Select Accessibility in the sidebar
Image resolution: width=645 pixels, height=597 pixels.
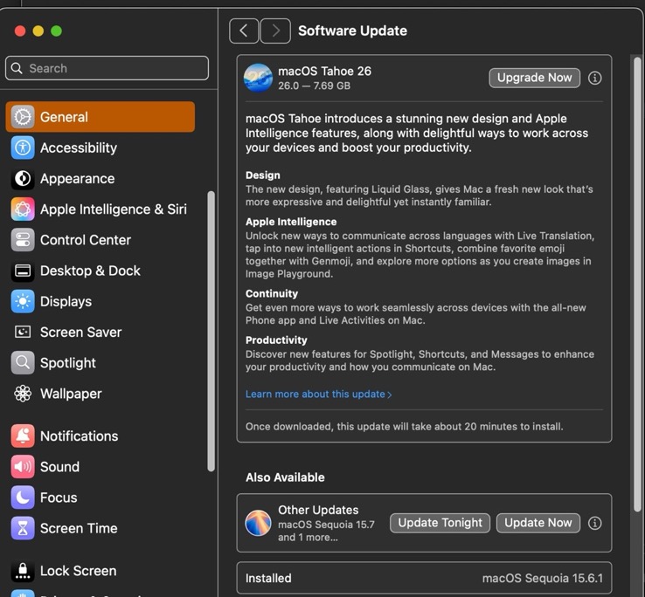[x=100, y=148]
